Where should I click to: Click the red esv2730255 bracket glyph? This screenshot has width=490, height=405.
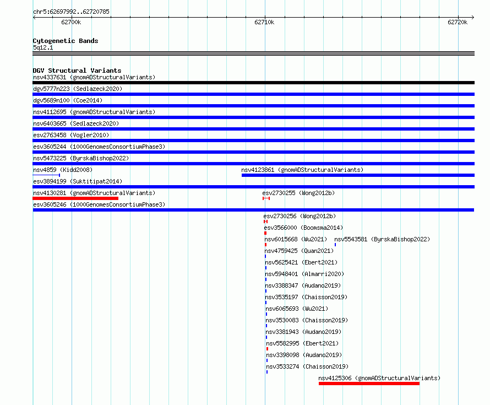pos(266,198)
